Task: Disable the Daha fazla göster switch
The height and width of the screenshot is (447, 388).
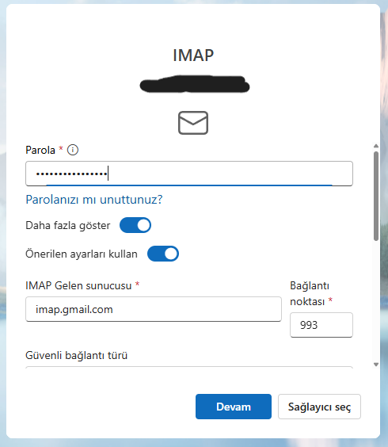Action: coord(135,225)
